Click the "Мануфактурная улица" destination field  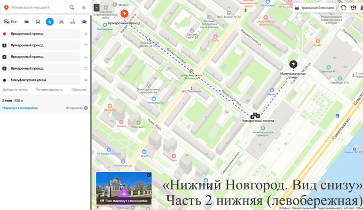click(x=44, y=80)
